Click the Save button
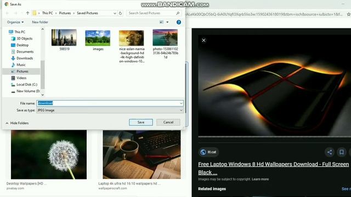Screen dimensions: 351x197 141,122
